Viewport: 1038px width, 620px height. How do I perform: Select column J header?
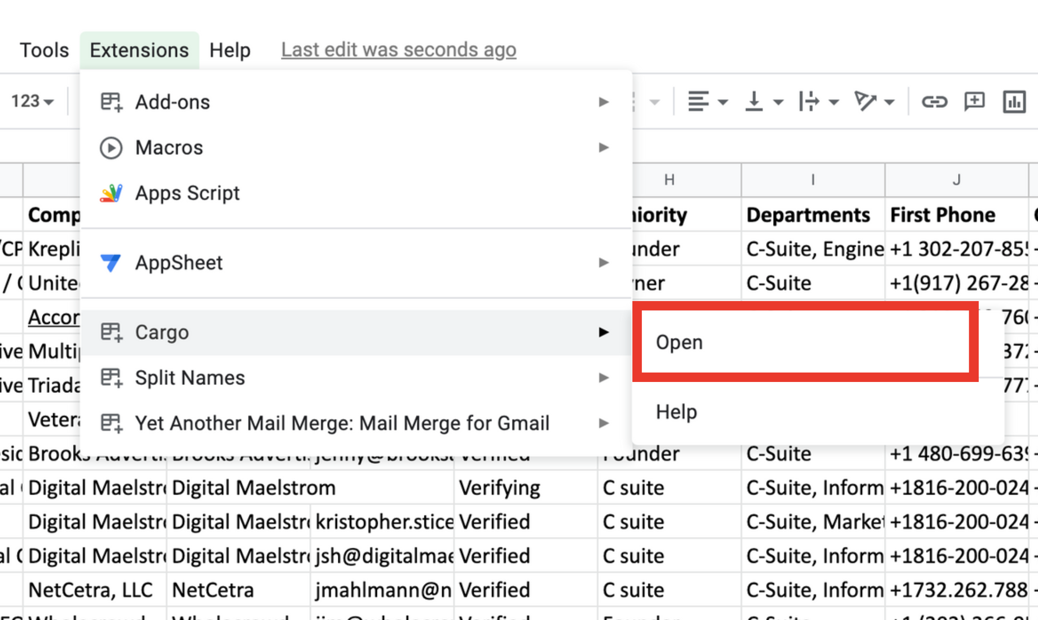(x=957, y=180)
